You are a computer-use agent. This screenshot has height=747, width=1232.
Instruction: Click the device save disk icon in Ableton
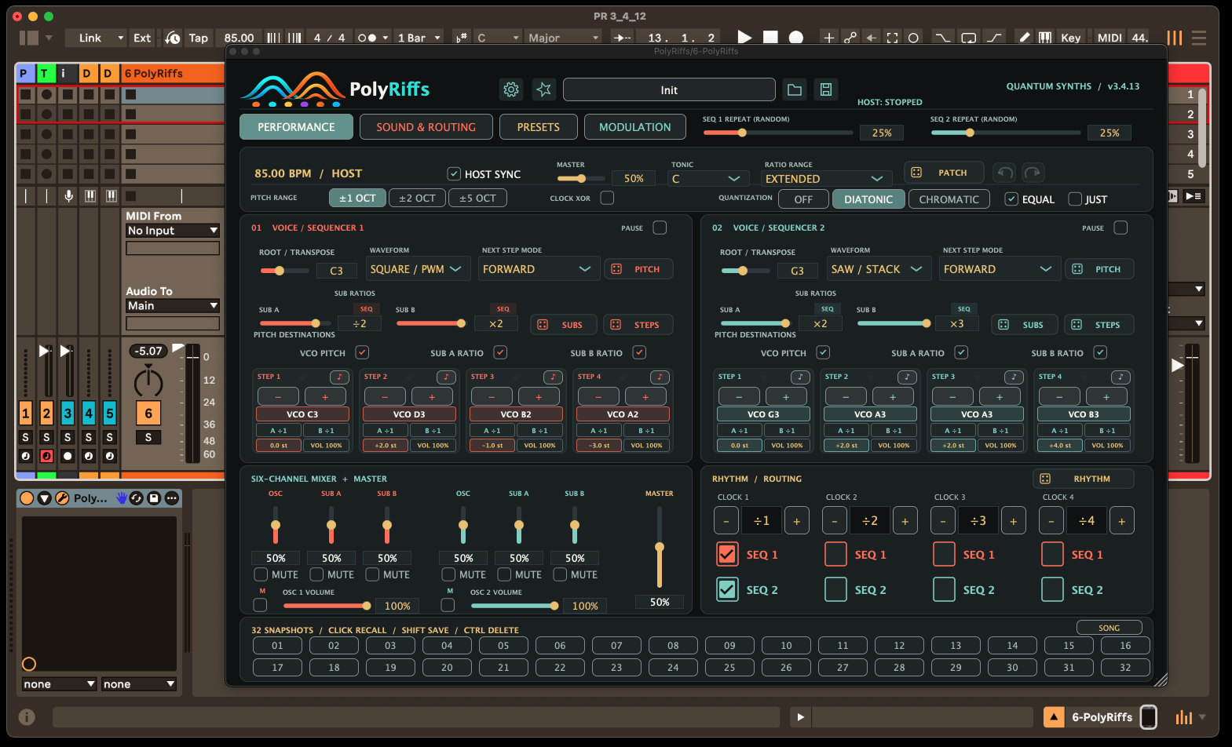coord(154,498)
